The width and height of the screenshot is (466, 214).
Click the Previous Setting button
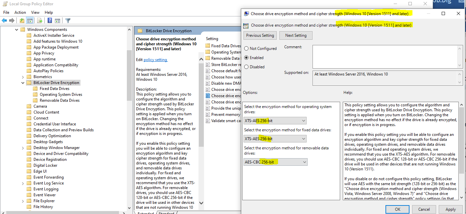pyautogui.click(x=260, y=35)
